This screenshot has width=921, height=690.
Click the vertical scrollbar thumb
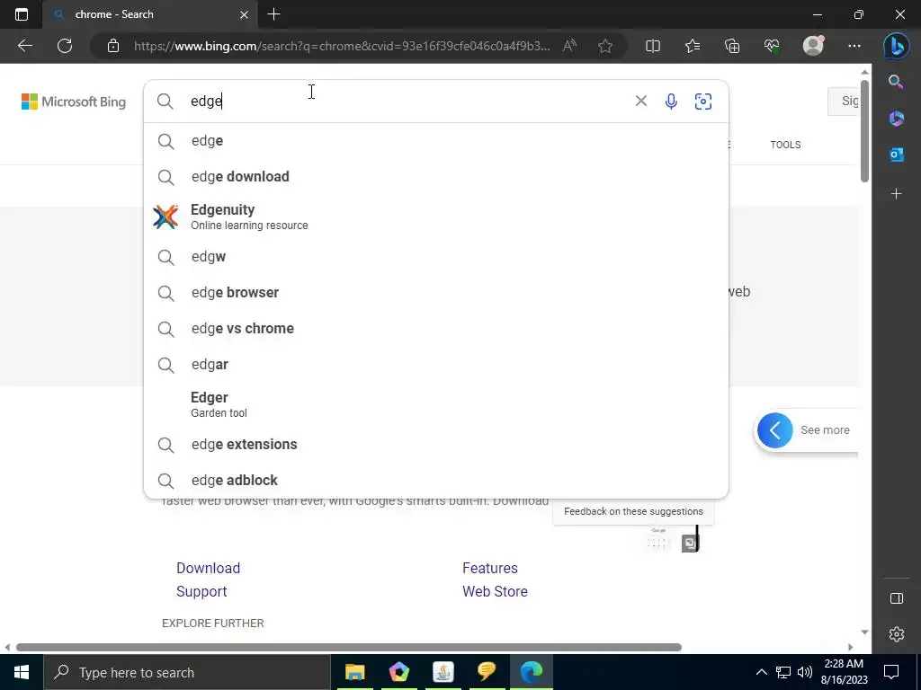[x=864, y=130]
